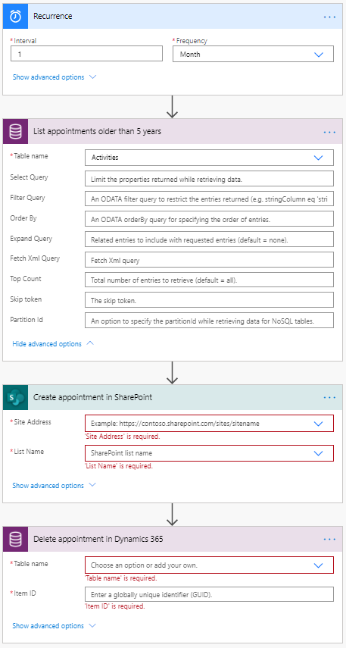Open the Activities Table name dropdown
Screen dimensions: 346x648
[209, 158]
